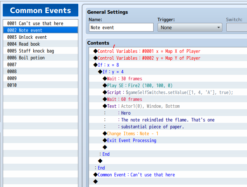Select the 'Common Event : Can't use that here' line

click(136, 175)
